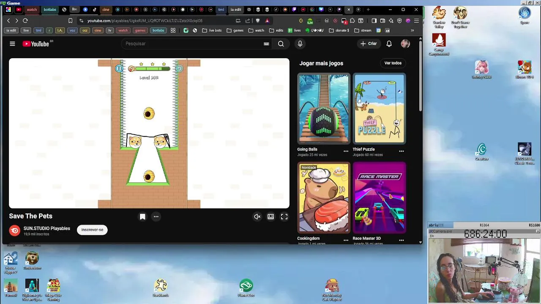Open the options menu for Going Balls
Viewport: 541px width, 304px height.
[x=346, y=151]
